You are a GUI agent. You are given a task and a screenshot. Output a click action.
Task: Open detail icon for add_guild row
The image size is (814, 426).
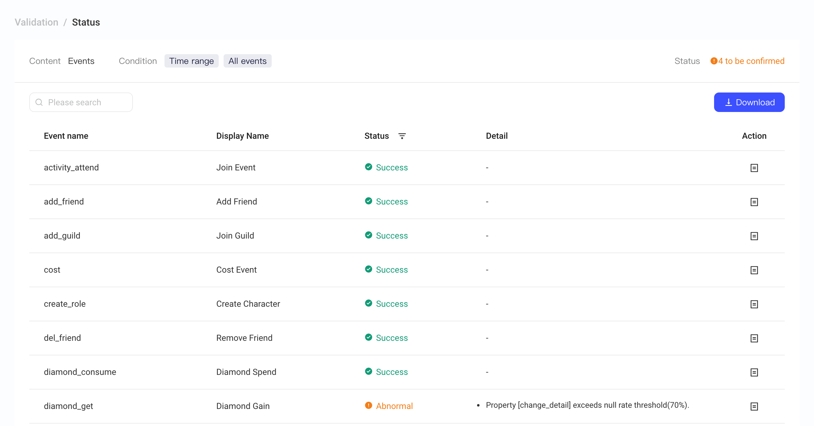(754, 236)
